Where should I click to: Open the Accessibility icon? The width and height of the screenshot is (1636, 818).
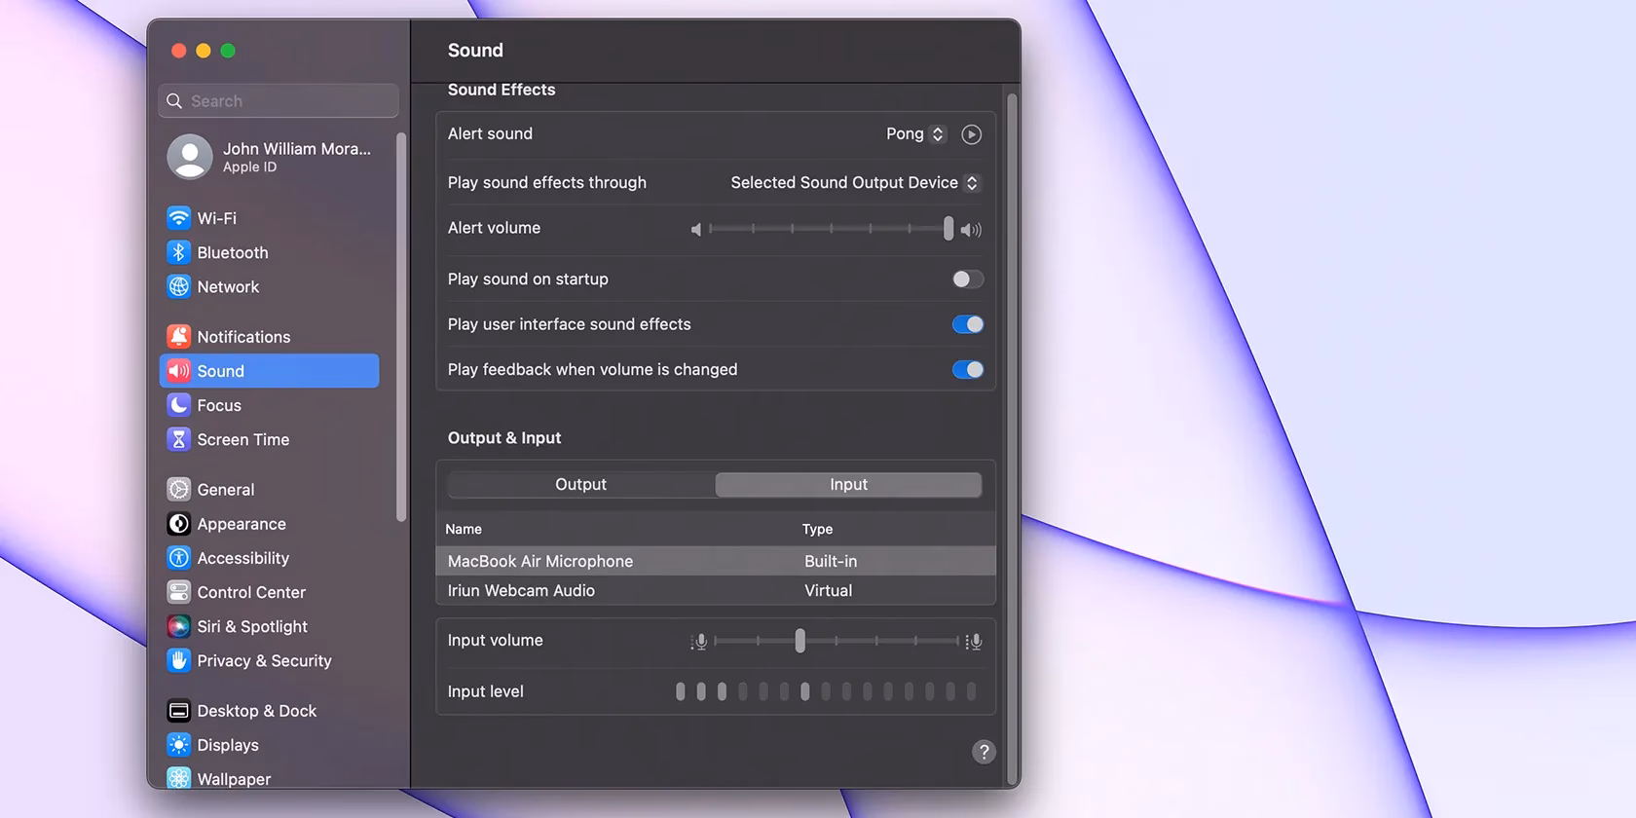pyautogui.click(x=178, y=558)
